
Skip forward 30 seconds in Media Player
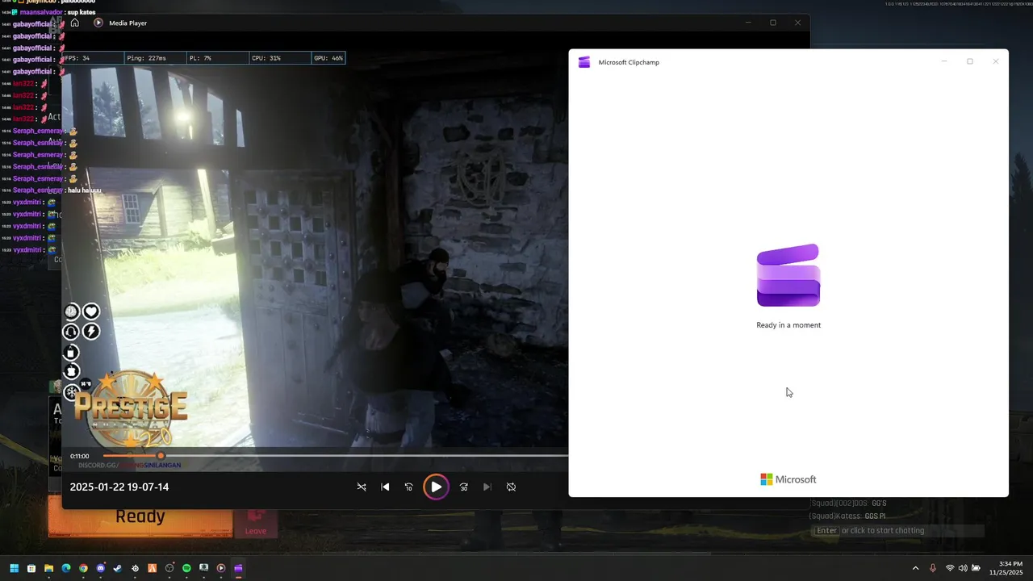point(464,487)
